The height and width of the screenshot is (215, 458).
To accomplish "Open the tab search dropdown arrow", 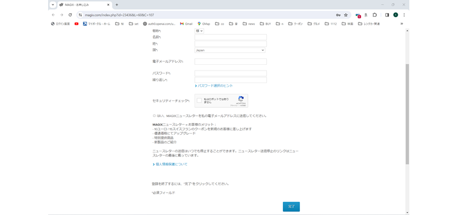I will (x=53, y=5).
